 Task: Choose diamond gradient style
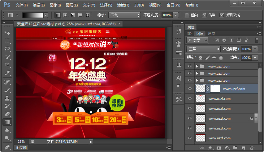pos(88,15)
